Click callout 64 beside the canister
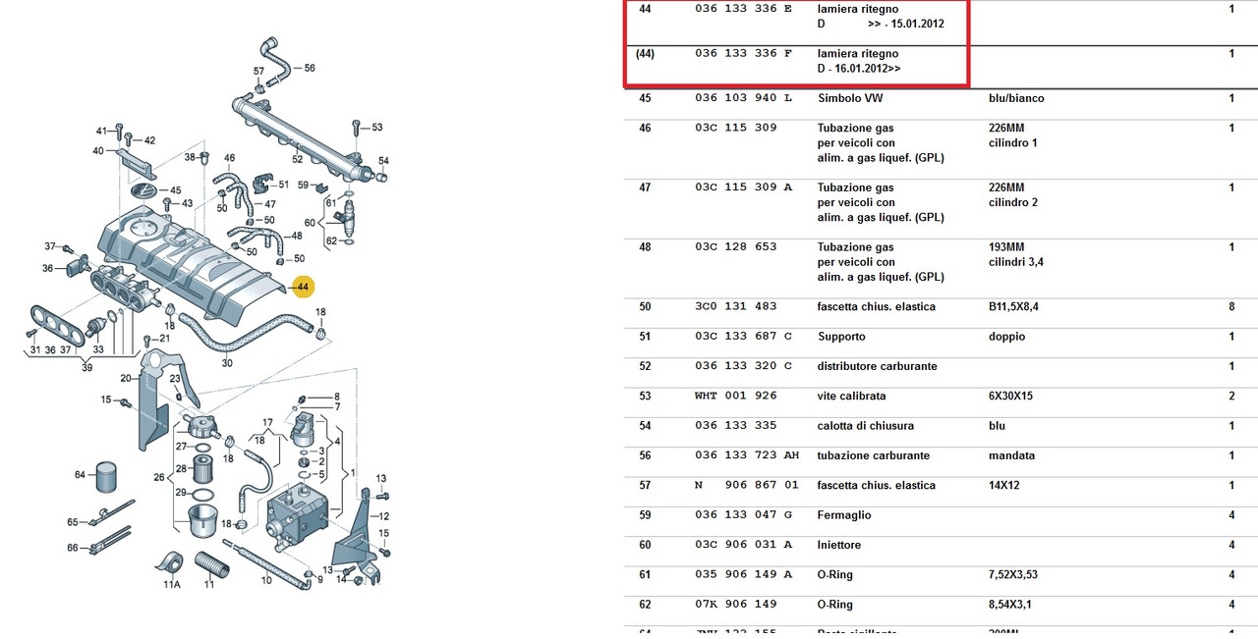 pyautogui.click(x=81, y=475)
